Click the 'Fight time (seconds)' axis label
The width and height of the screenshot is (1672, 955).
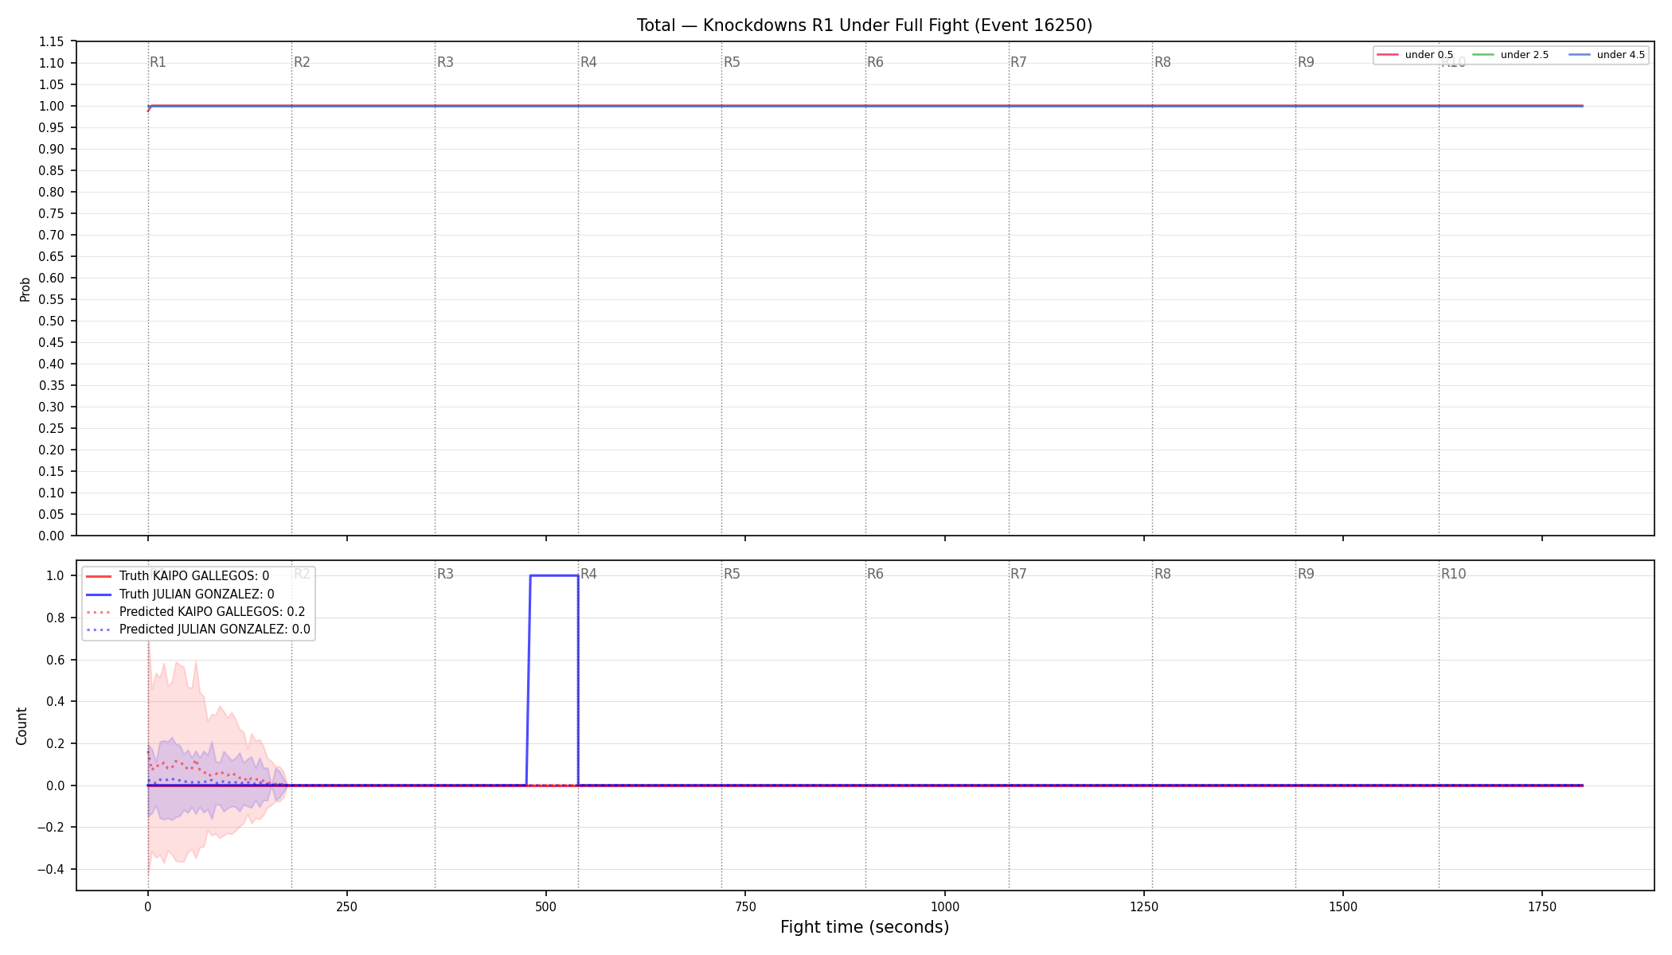865,927
